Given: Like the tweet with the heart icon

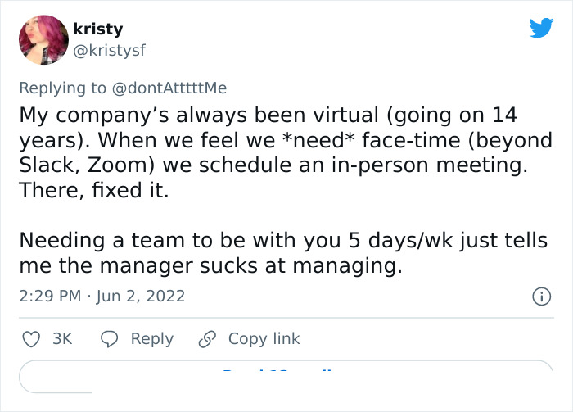Looking at the screenshot, I should pyautogui.click(x=29, y=338).
